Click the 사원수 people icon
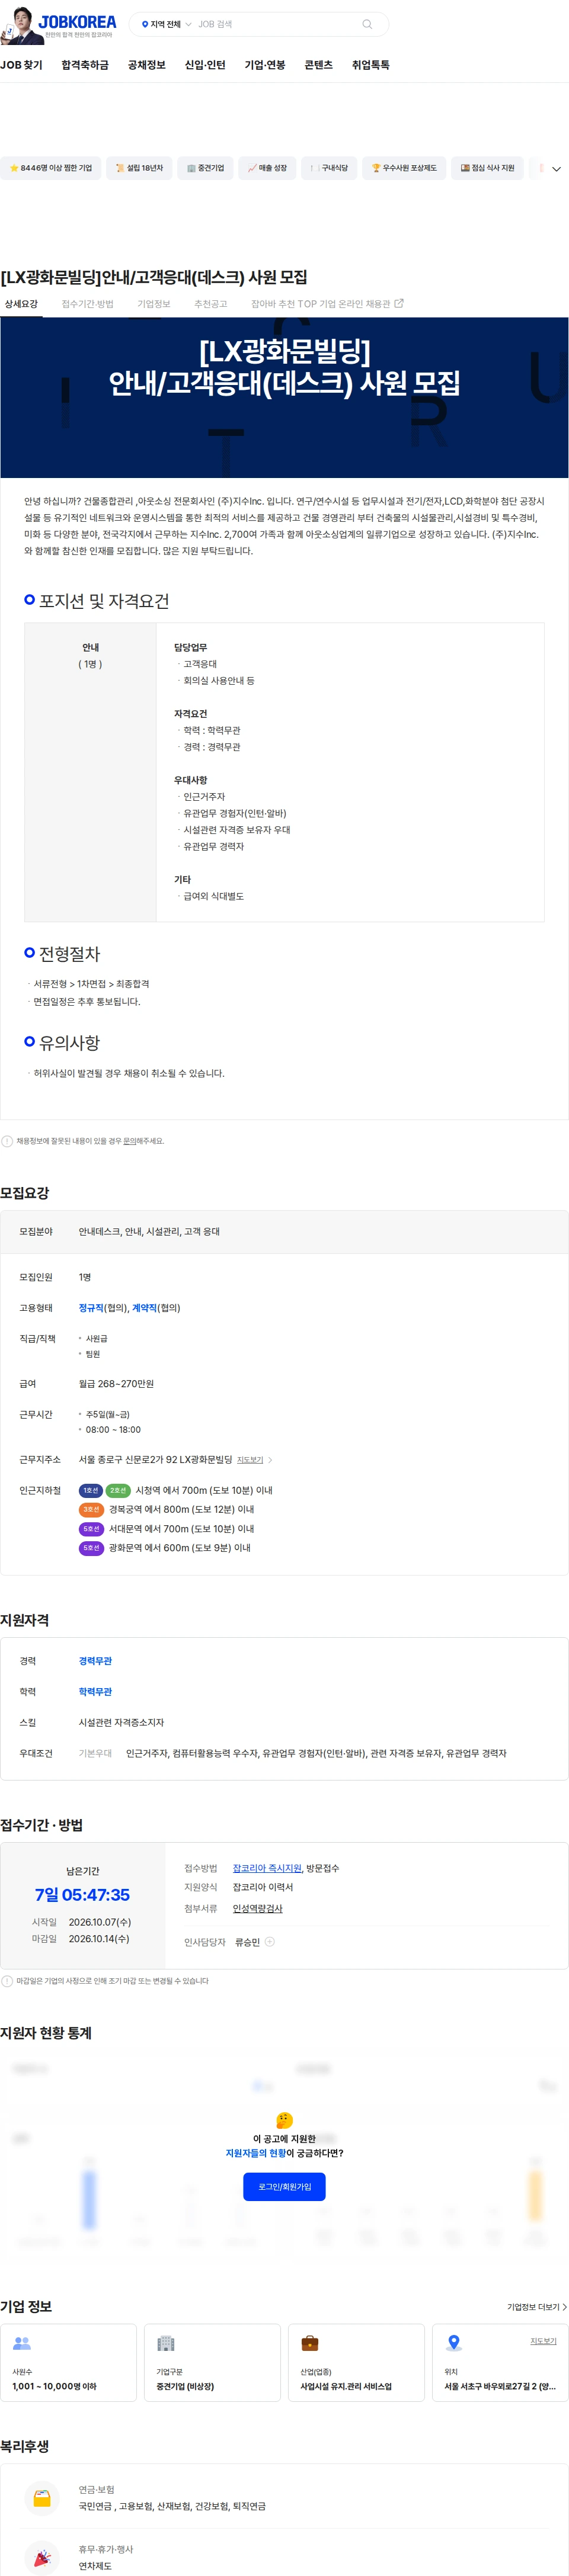This screenshot has height=2576, width=569. 22,2342
